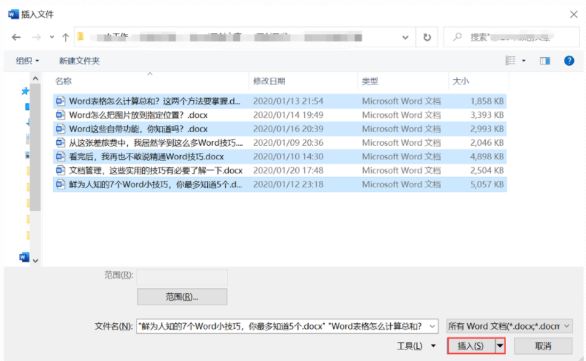Go up one folder level
This screenshot has height=361, width=586.
point(66,37)
